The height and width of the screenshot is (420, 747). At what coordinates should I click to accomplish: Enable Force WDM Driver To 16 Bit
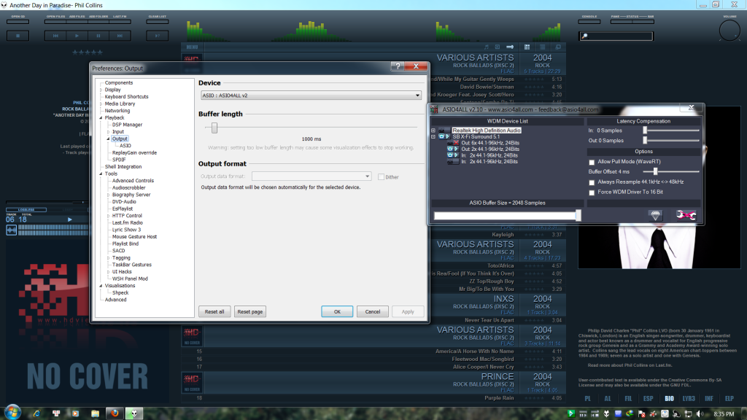click(592, 192)
